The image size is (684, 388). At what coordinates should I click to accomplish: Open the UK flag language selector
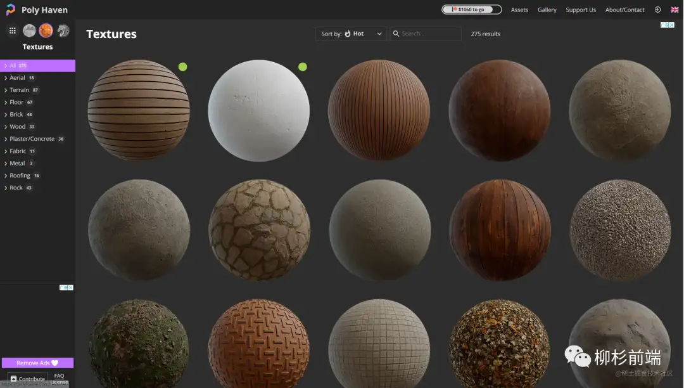[674, 10]
